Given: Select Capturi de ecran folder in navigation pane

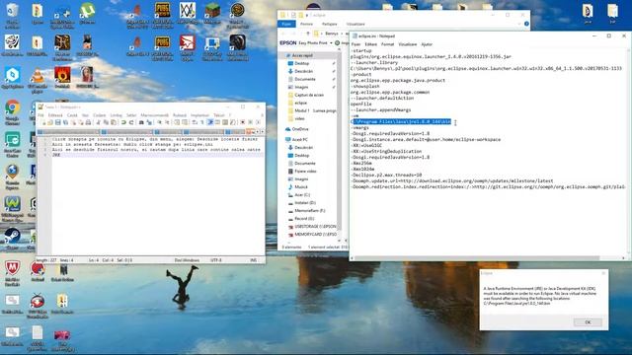Looking at the screenshot, I should [309, 95].
